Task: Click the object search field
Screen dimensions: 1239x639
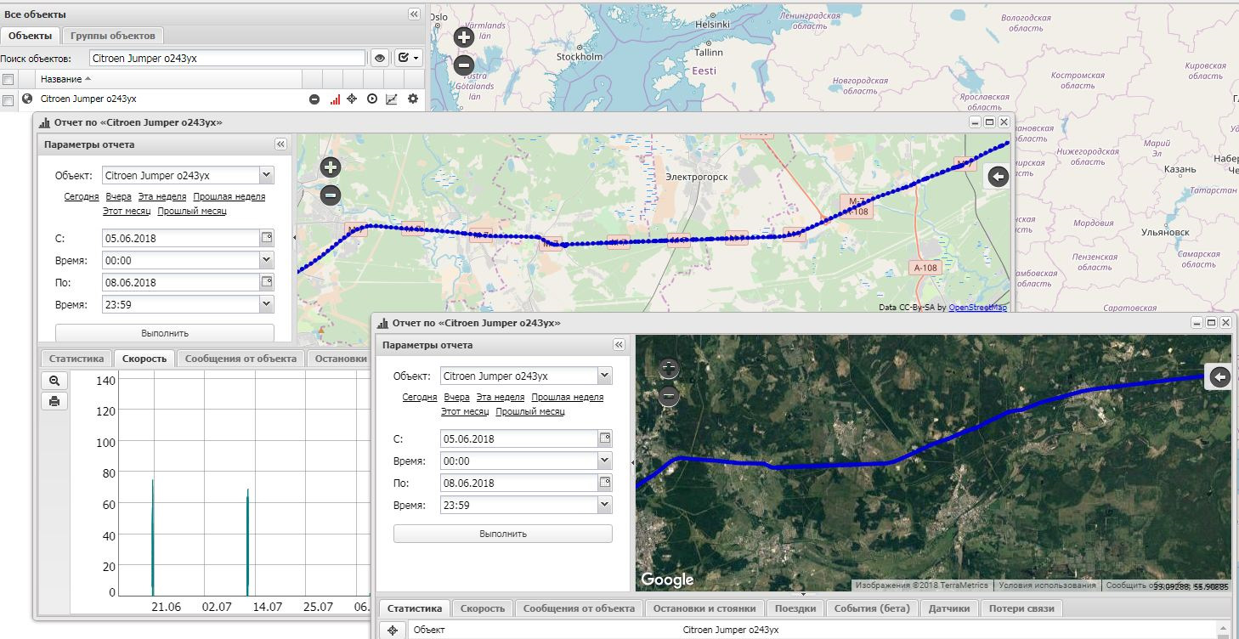Action: pos(226,58)
